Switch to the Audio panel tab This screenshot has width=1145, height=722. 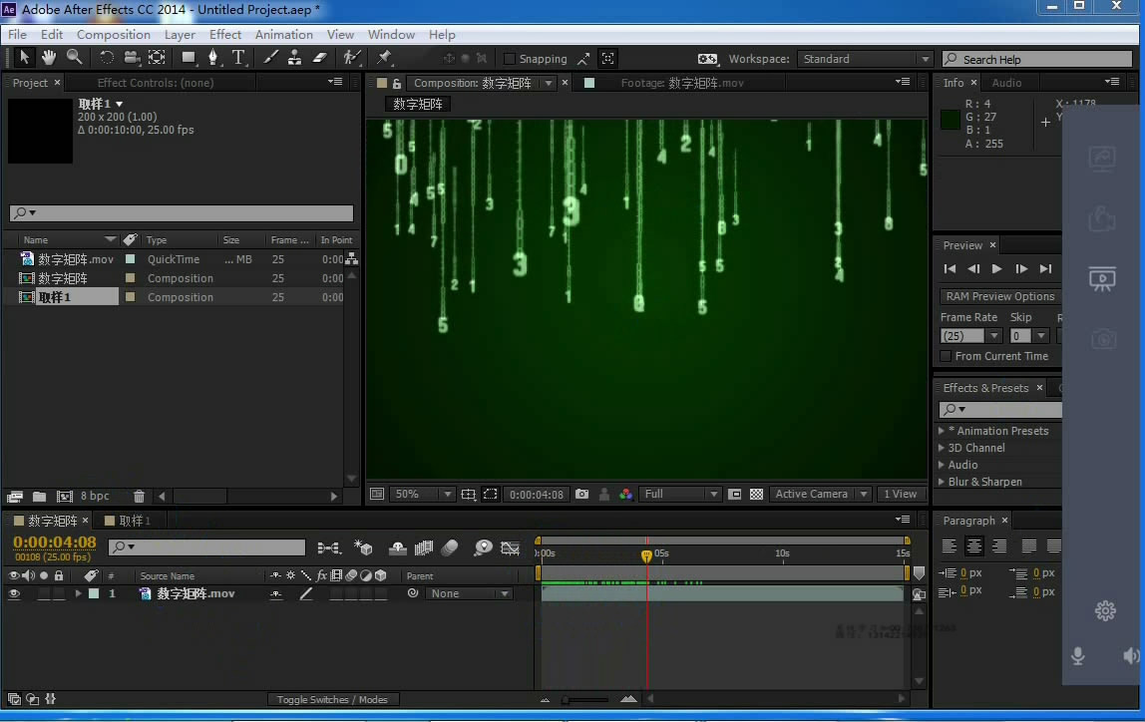[x=1006, y=83]
